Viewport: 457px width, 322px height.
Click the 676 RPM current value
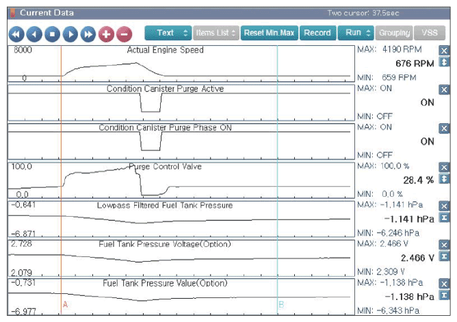click(415, 64)
